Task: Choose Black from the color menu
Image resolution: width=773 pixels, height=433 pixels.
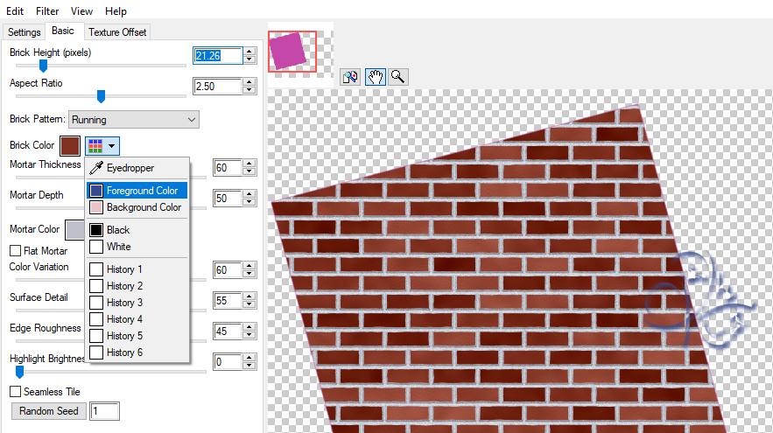Action: tap(137, 230)
